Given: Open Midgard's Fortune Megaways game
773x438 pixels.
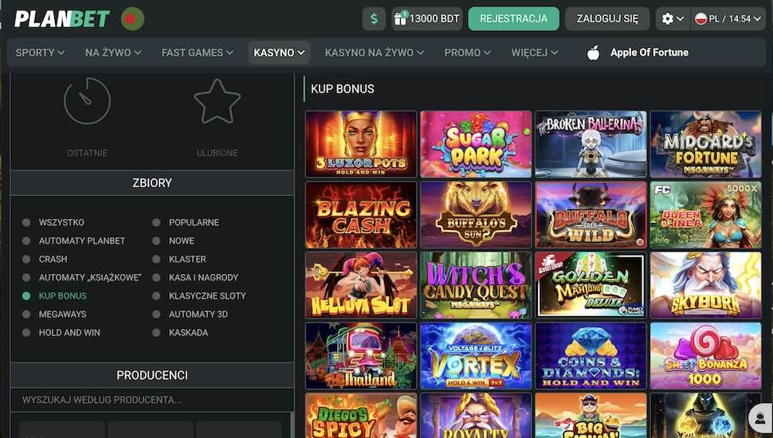Looking at the screenshot, I should click(705, 144).
